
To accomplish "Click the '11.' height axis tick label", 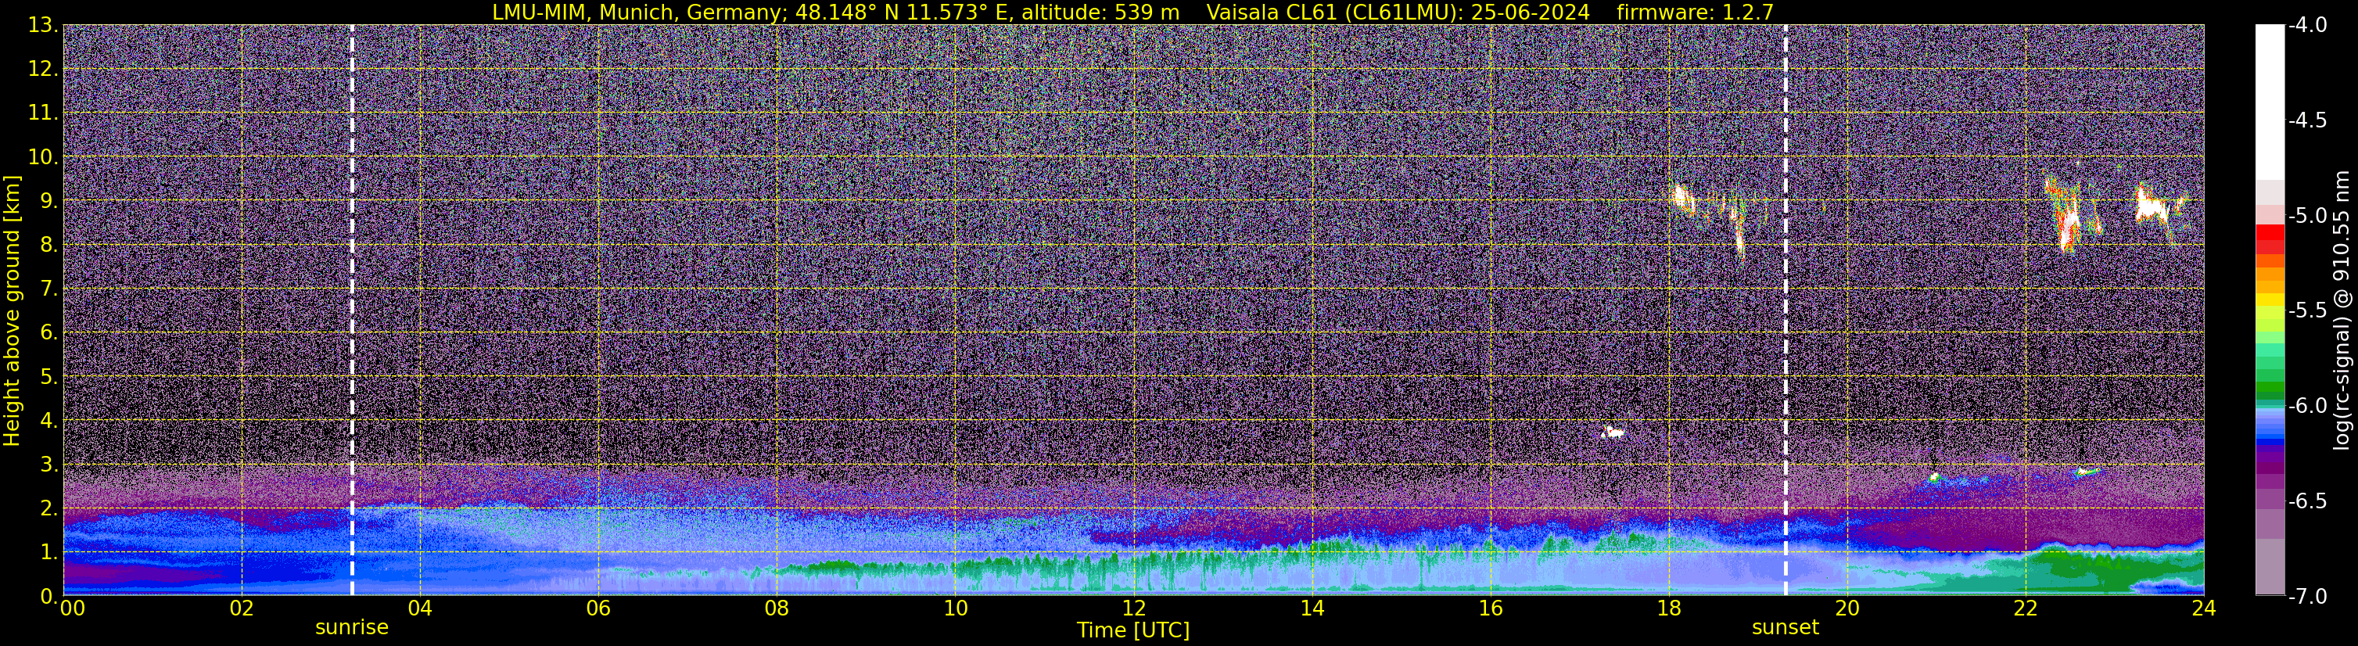I will tap(43, 113).
